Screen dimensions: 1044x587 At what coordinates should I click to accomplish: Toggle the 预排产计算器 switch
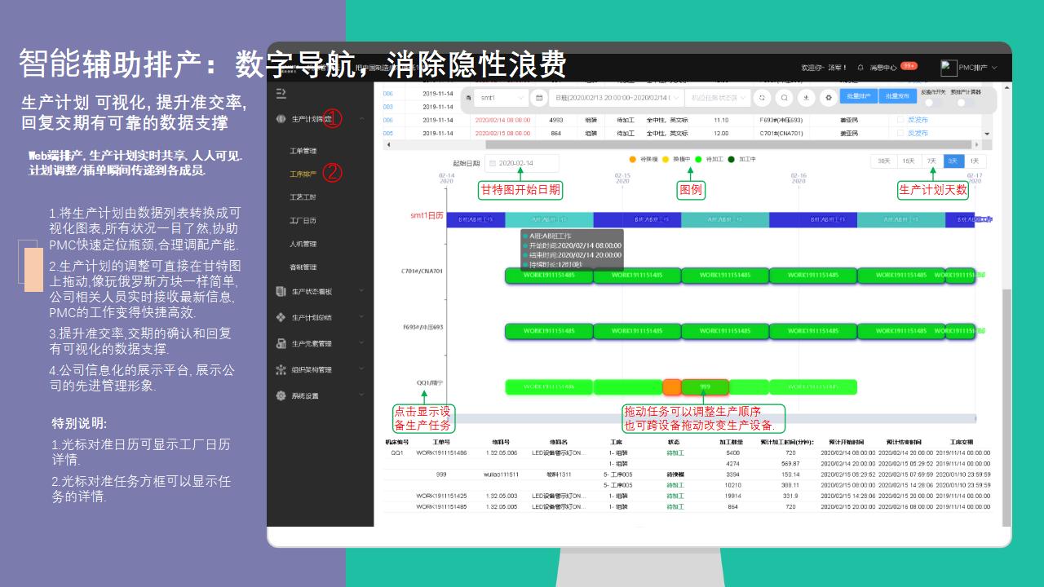pos(966,102)
